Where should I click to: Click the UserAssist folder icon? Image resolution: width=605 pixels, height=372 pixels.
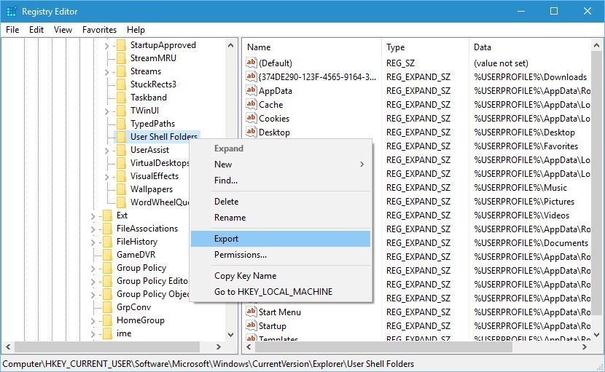click(121, 150)
